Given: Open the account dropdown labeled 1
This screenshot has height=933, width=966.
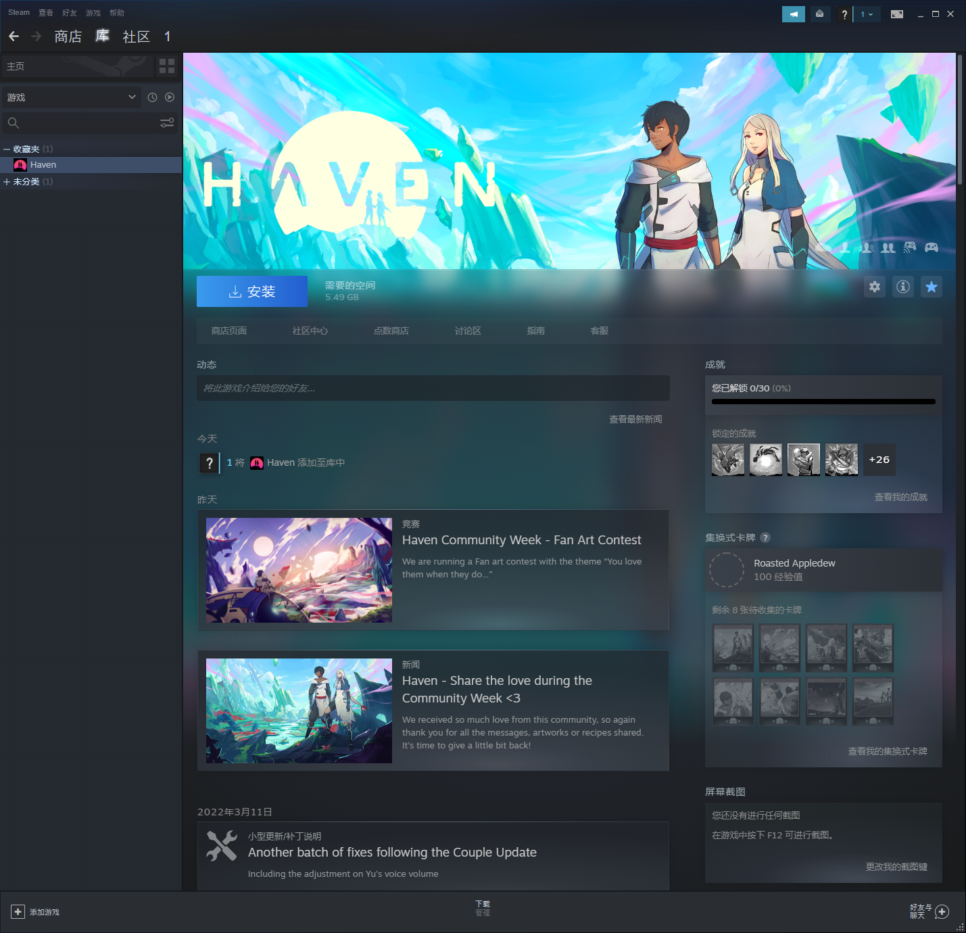Looking at the screenshot, I should [867, 14].
